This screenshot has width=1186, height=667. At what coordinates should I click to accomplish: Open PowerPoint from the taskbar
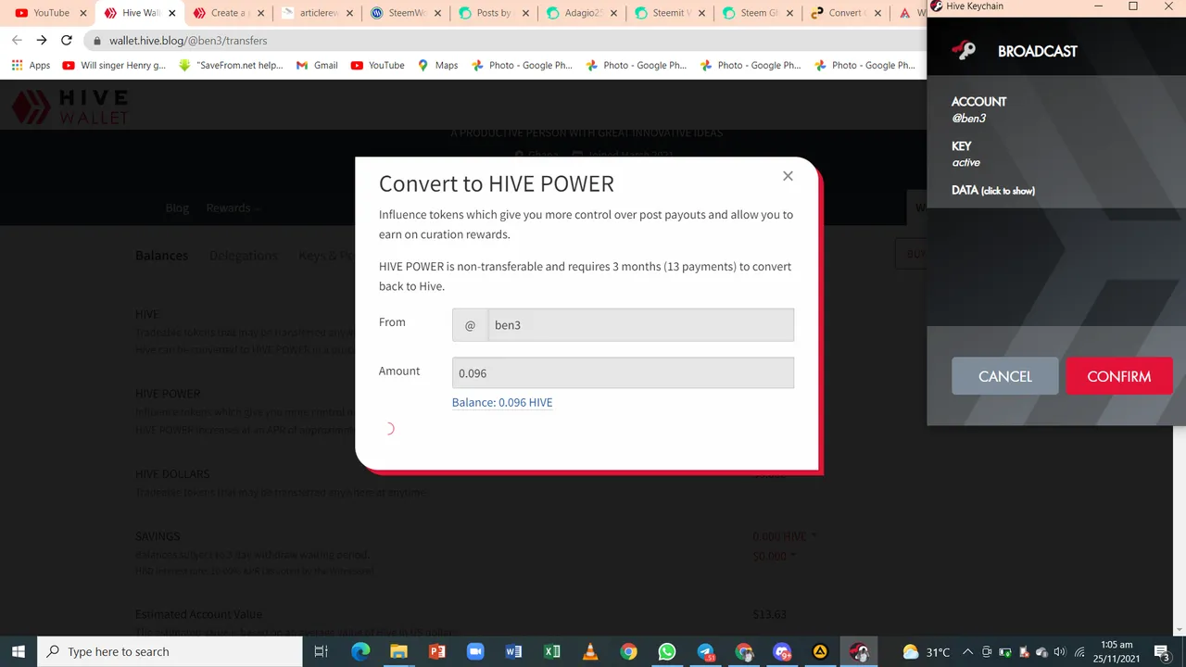(436, 651)
